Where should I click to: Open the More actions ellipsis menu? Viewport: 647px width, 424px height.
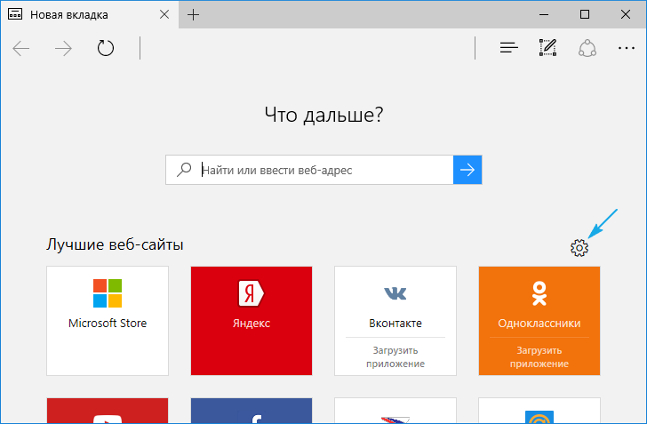627,48
